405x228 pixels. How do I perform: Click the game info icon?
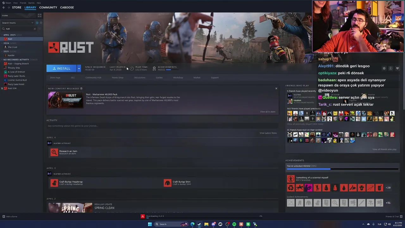click(x=391, y=68)
